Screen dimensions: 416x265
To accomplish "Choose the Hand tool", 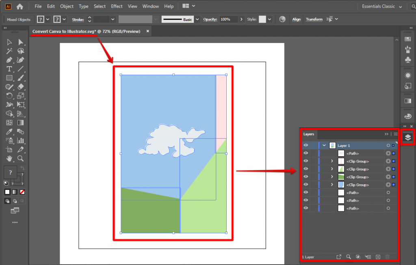I will pyautogui.click(x=9, y=158).
